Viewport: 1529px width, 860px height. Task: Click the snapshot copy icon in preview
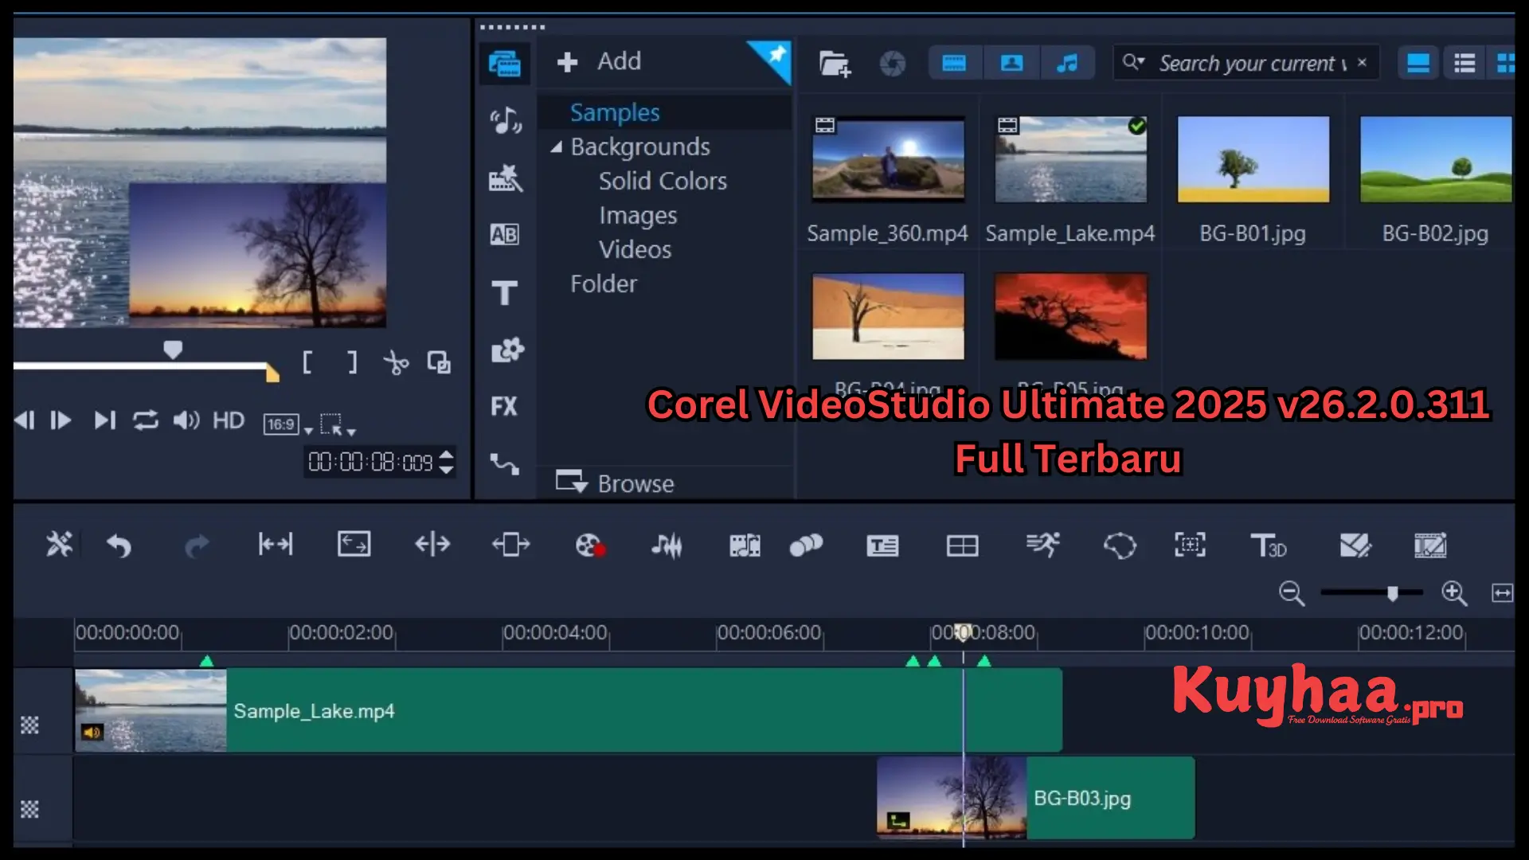coord(439,362)
